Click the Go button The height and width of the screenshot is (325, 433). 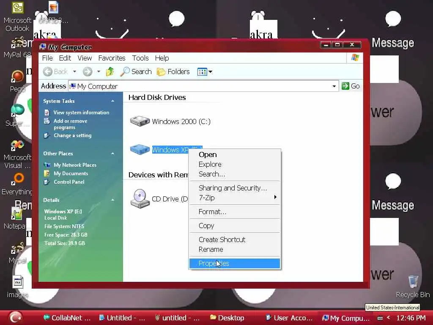tap(351, 86)
